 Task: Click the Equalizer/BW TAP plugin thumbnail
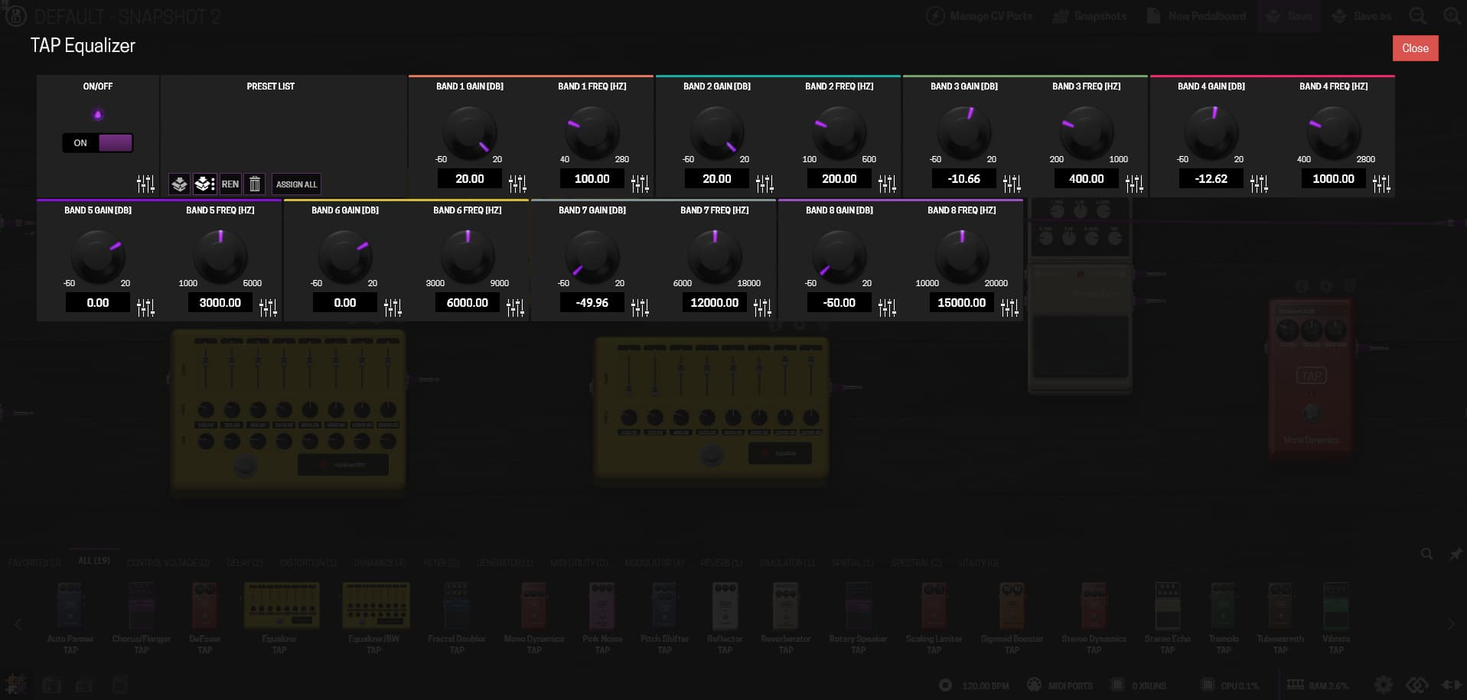[x=376, y=605]
